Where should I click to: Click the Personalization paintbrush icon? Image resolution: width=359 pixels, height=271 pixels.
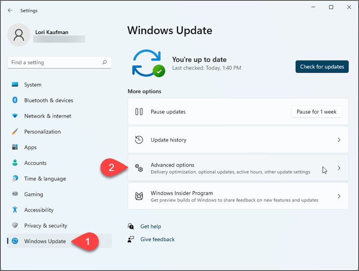pyautogui.click(x=15, y=131)
